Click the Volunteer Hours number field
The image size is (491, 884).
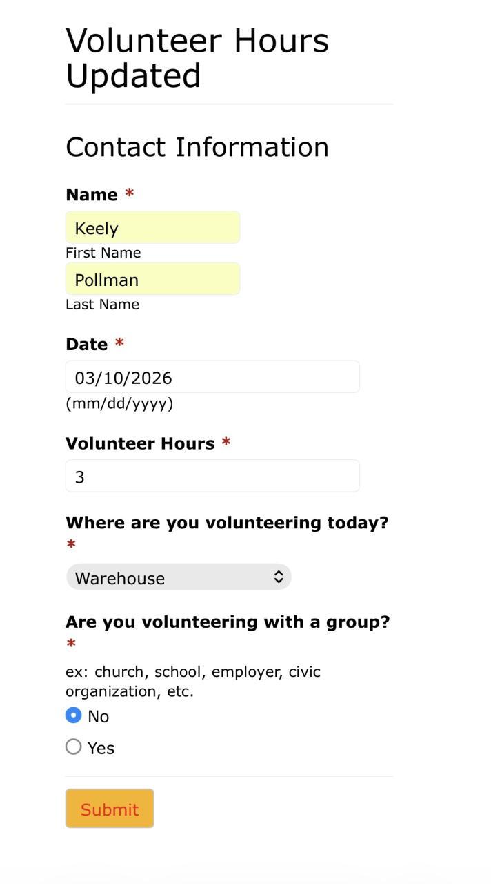point(212,477)
